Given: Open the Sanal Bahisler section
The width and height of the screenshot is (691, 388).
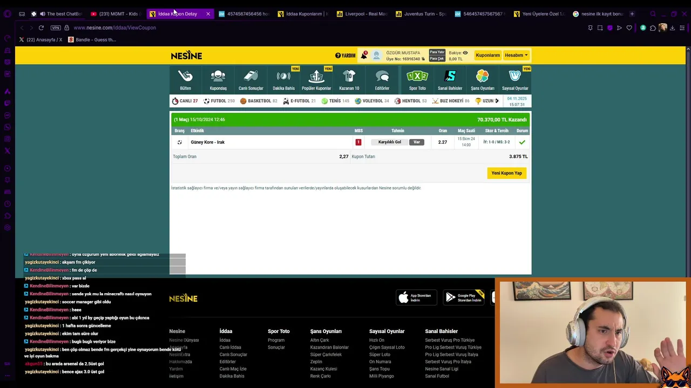Looking at the screenshot, I should (450, 80).
